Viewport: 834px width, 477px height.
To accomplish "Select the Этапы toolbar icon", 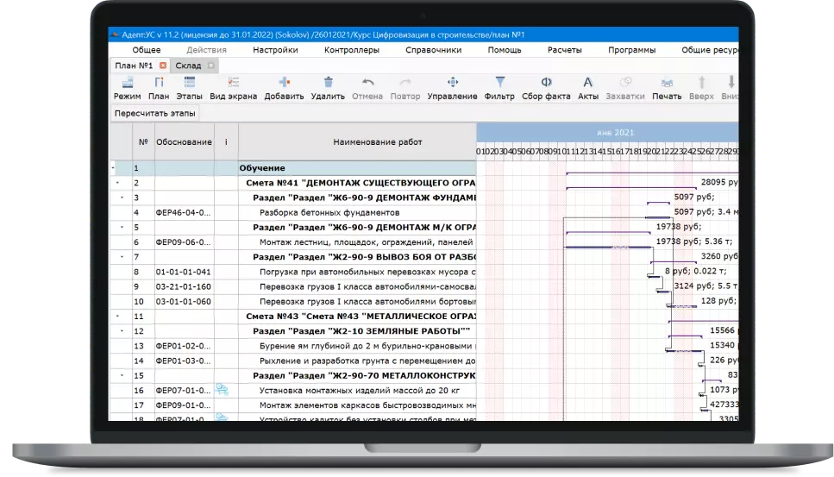I will click(x=190, y=83).
